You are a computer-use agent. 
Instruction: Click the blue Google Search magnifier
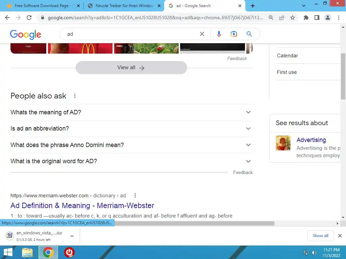click(x=249, y=34)
